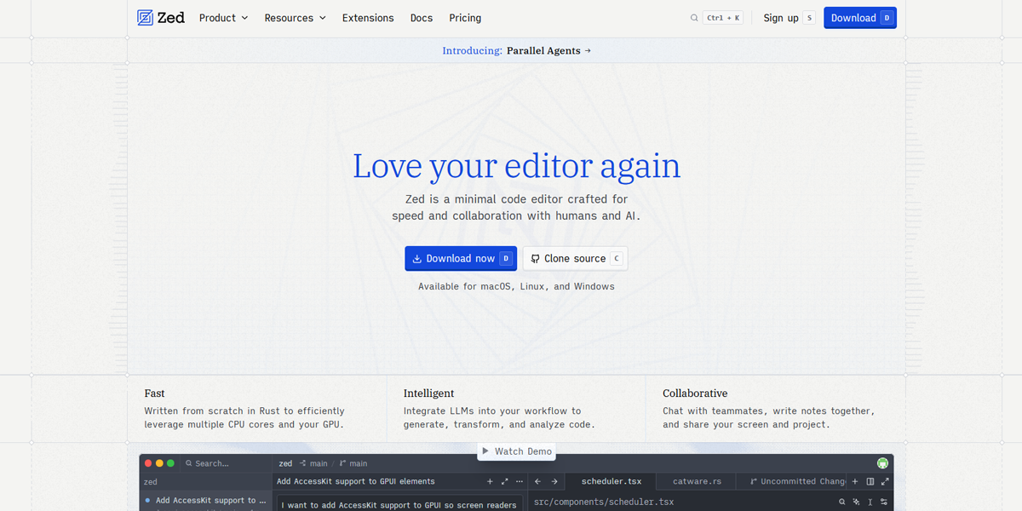Click the play icon on Watch Demo
This screenshot has height=511, width=1022.
pos(485,451)
